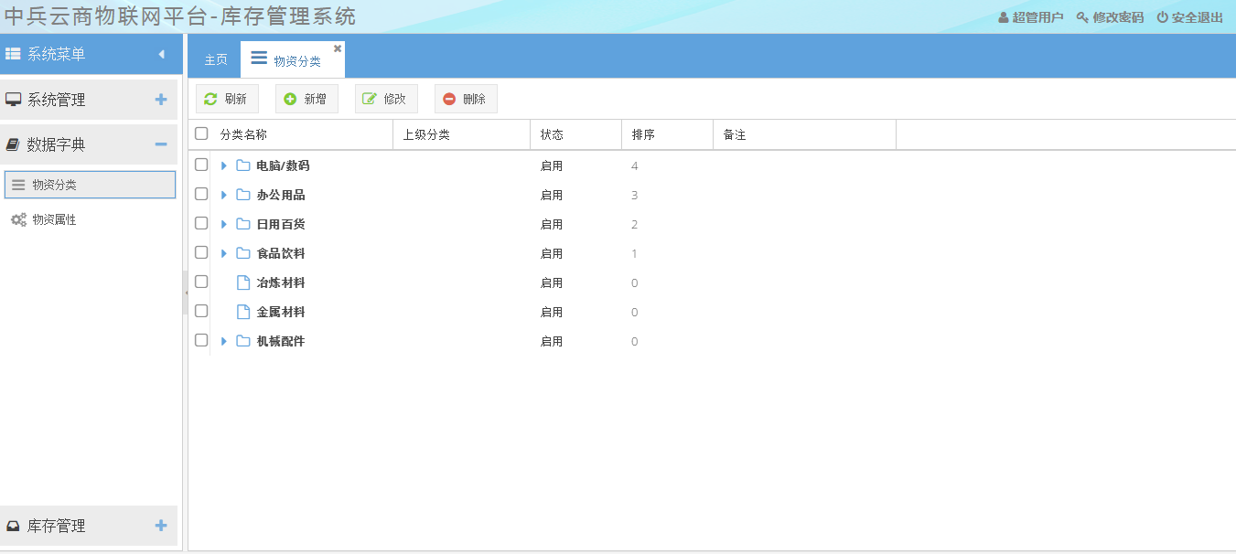Click the gears icon beside 物资属性
The width and height of the screenshot is (1236, 554).
pyautogui.click(x=18, y=219)
